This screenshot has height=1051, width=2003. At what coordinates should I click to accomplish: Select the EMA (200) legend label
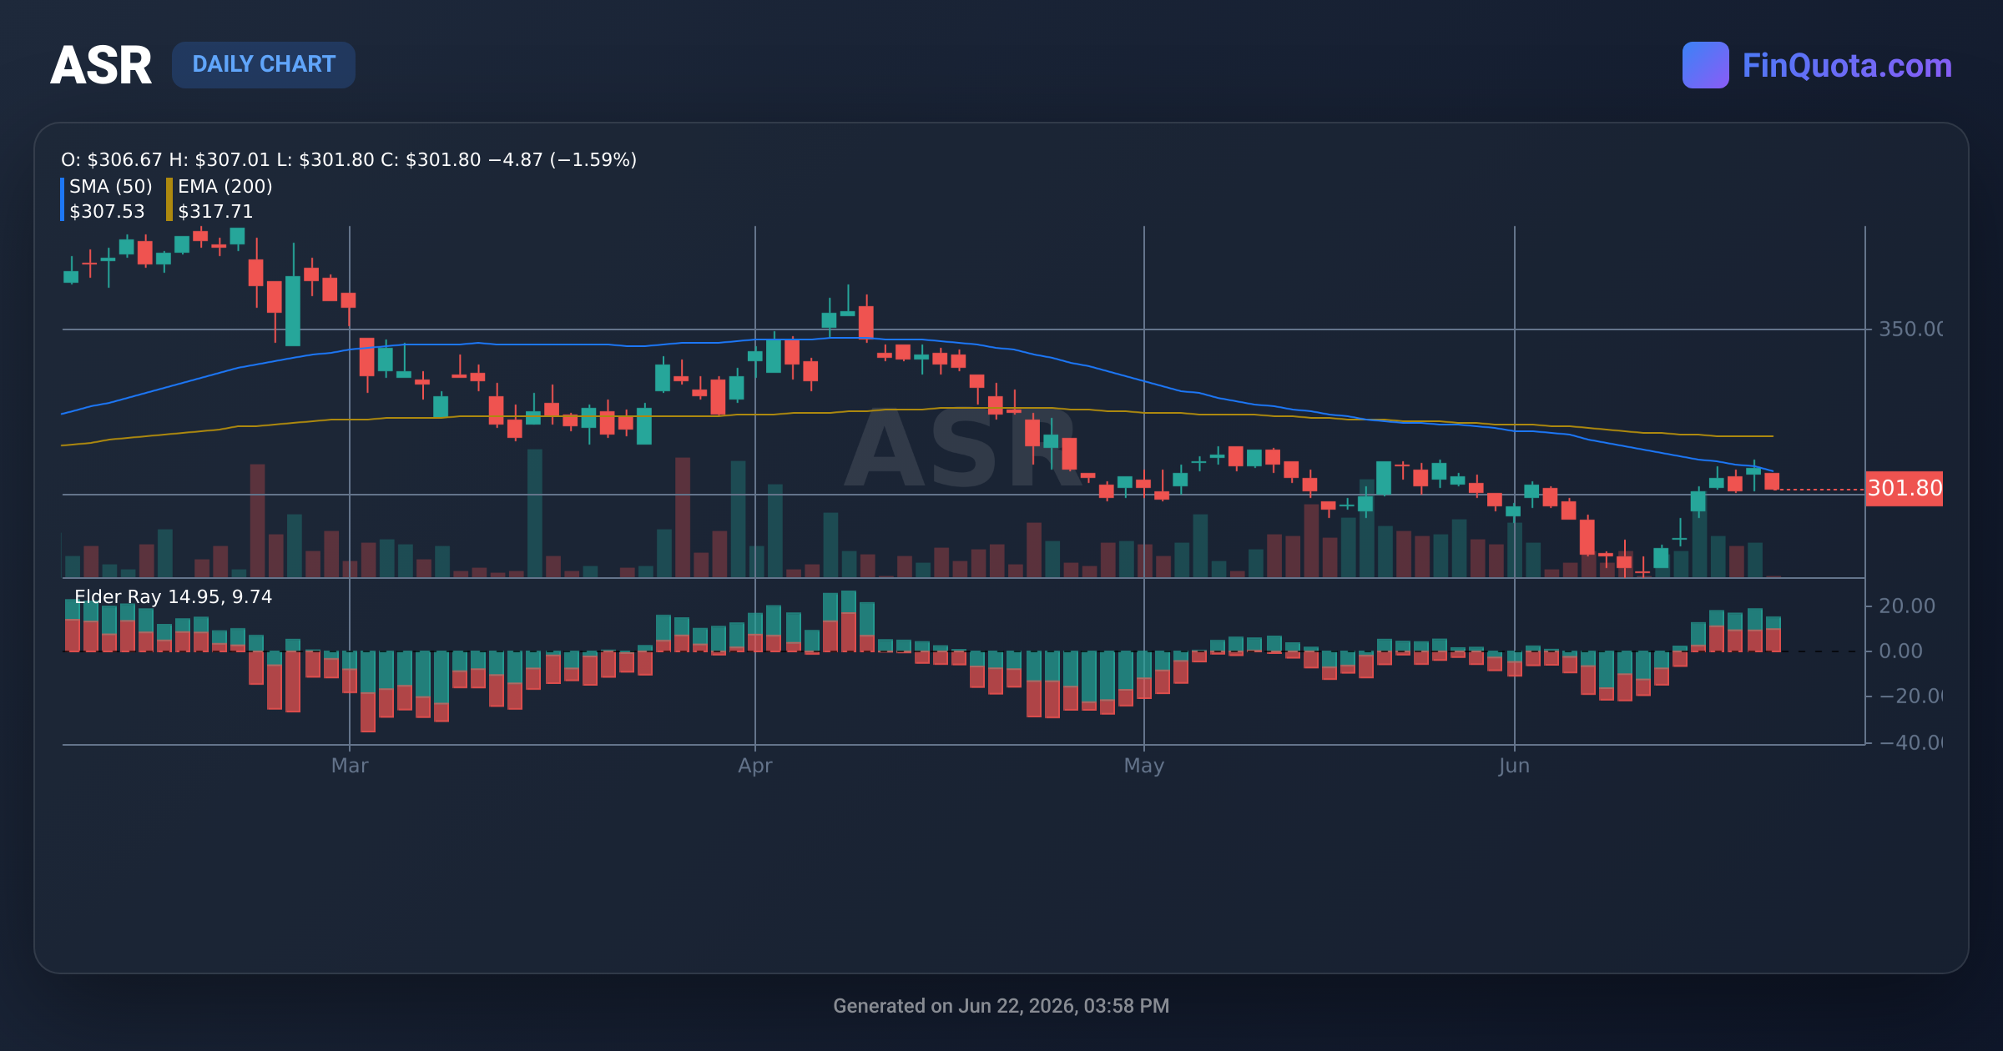point(225,186)
